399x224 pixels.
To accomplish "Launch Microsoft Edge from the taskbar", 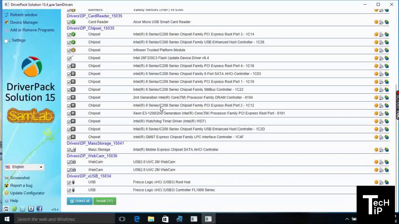I will 137,219.
